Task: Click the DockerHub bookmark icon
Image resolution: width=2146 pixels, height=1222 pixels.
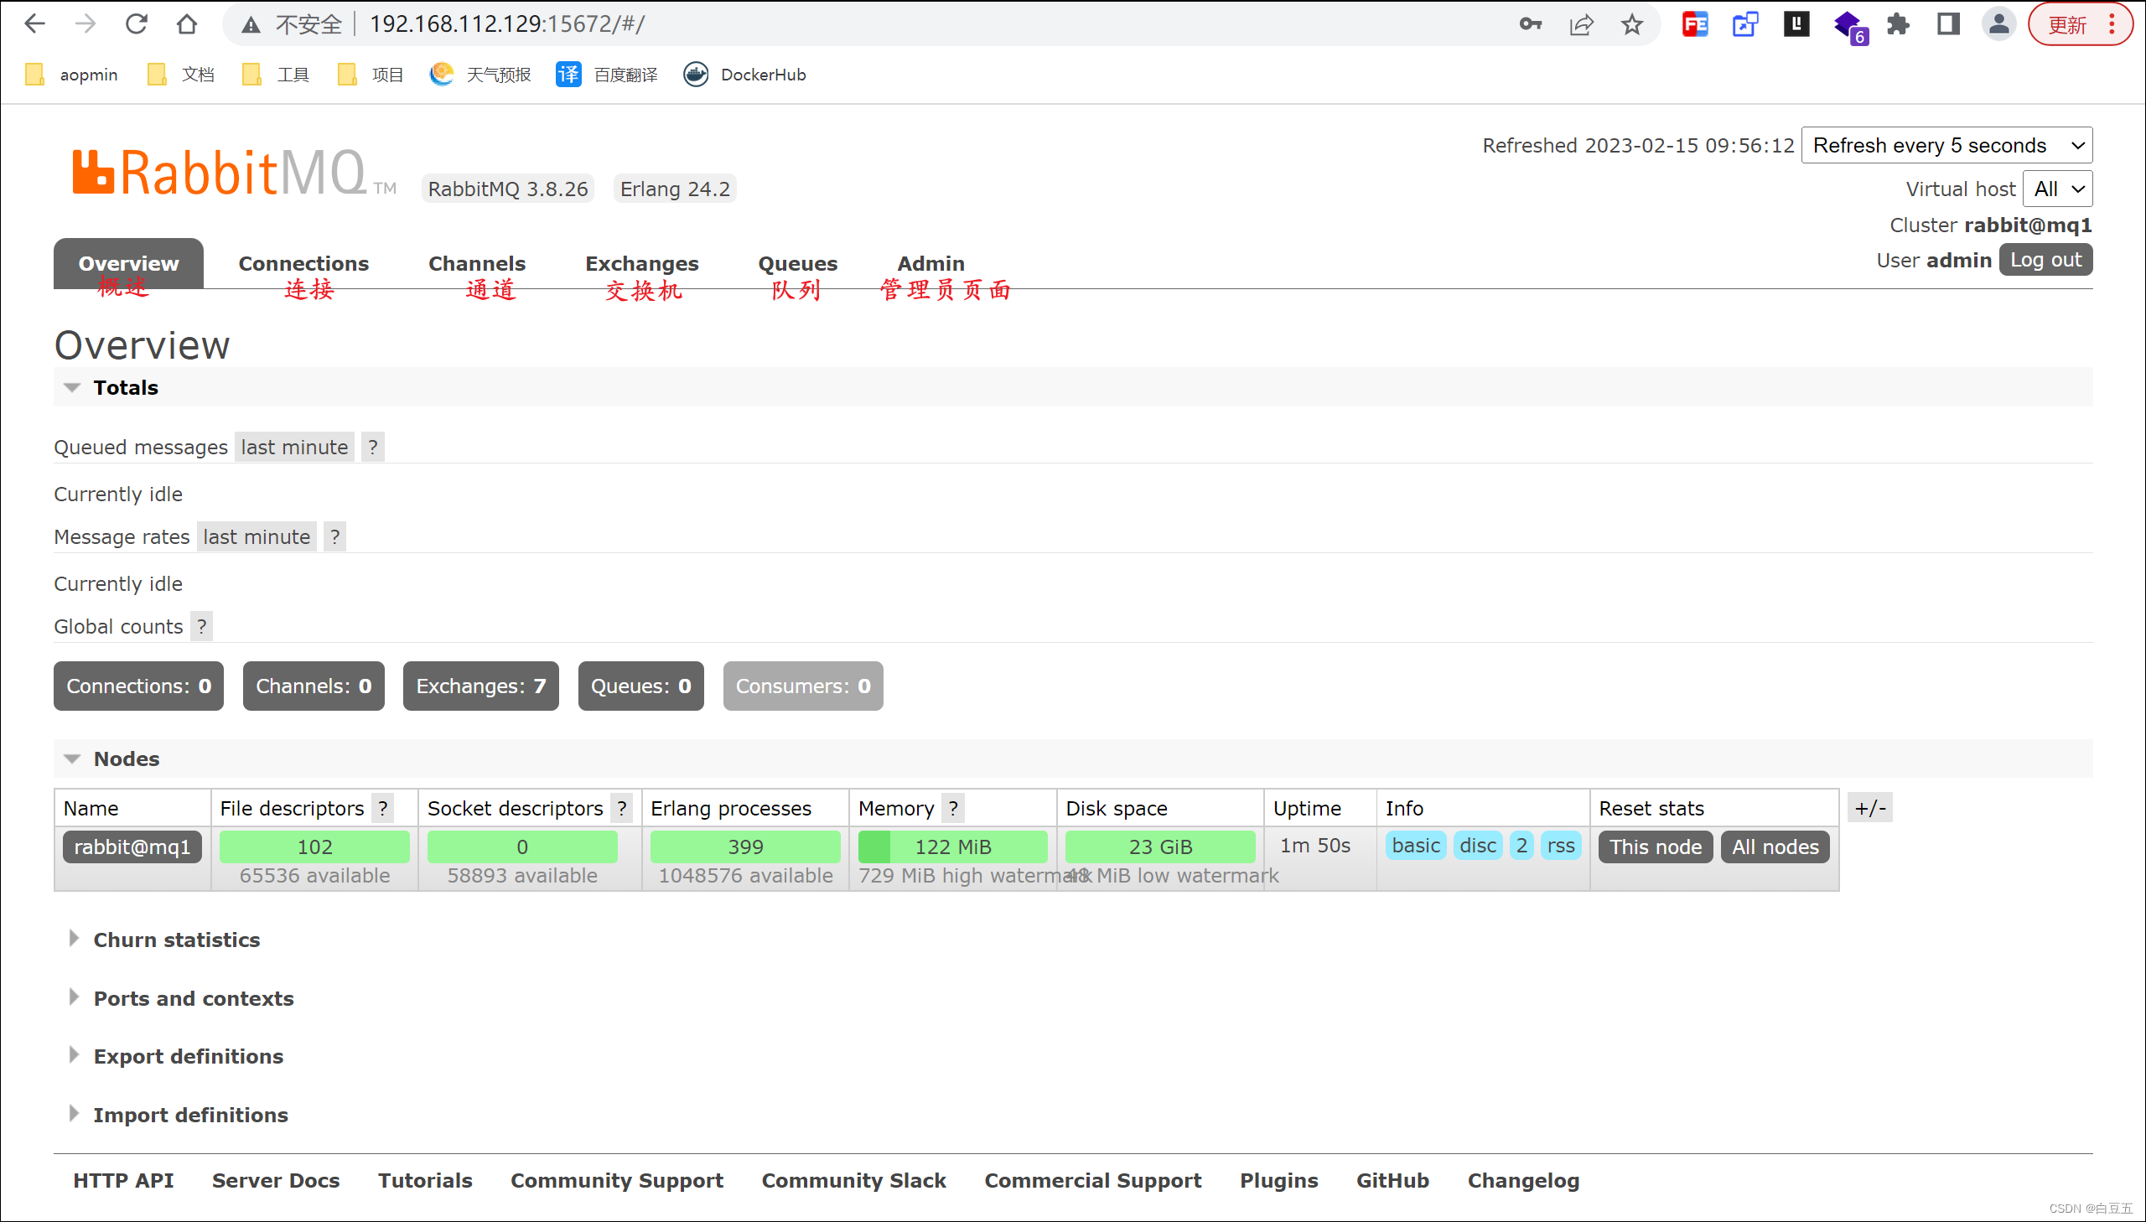Action: (696, 75)
